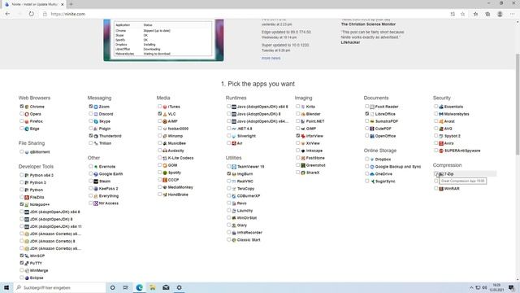The image size is (520, 293).
Task: Click the FileZilla app icon
Action: point(27,197)
